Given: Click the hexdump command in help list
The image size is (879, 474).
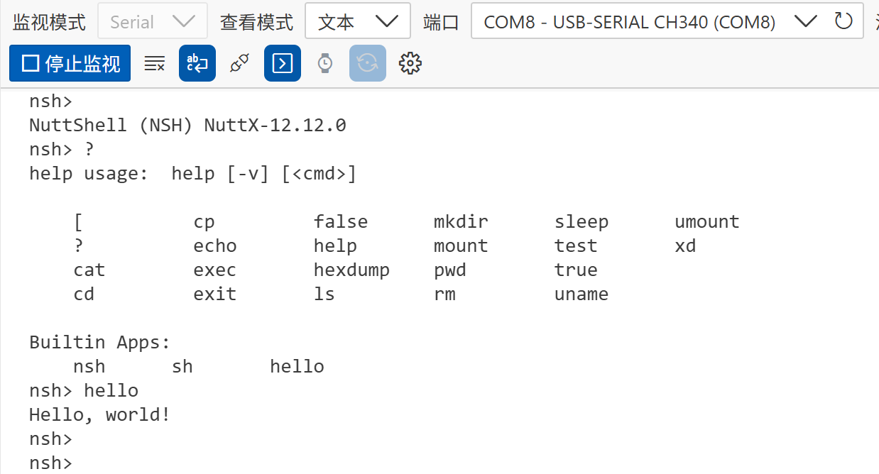Looking at the screenshot, I should [351, 270].
